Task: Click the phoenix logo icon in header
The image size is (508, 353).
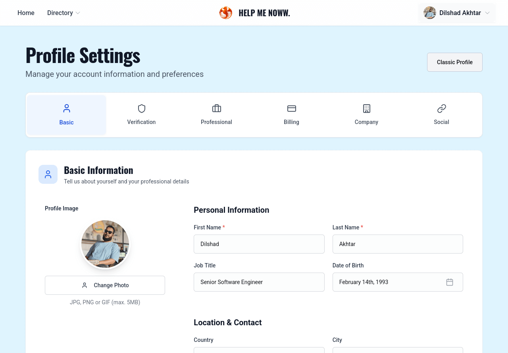Action: (225, 13)
